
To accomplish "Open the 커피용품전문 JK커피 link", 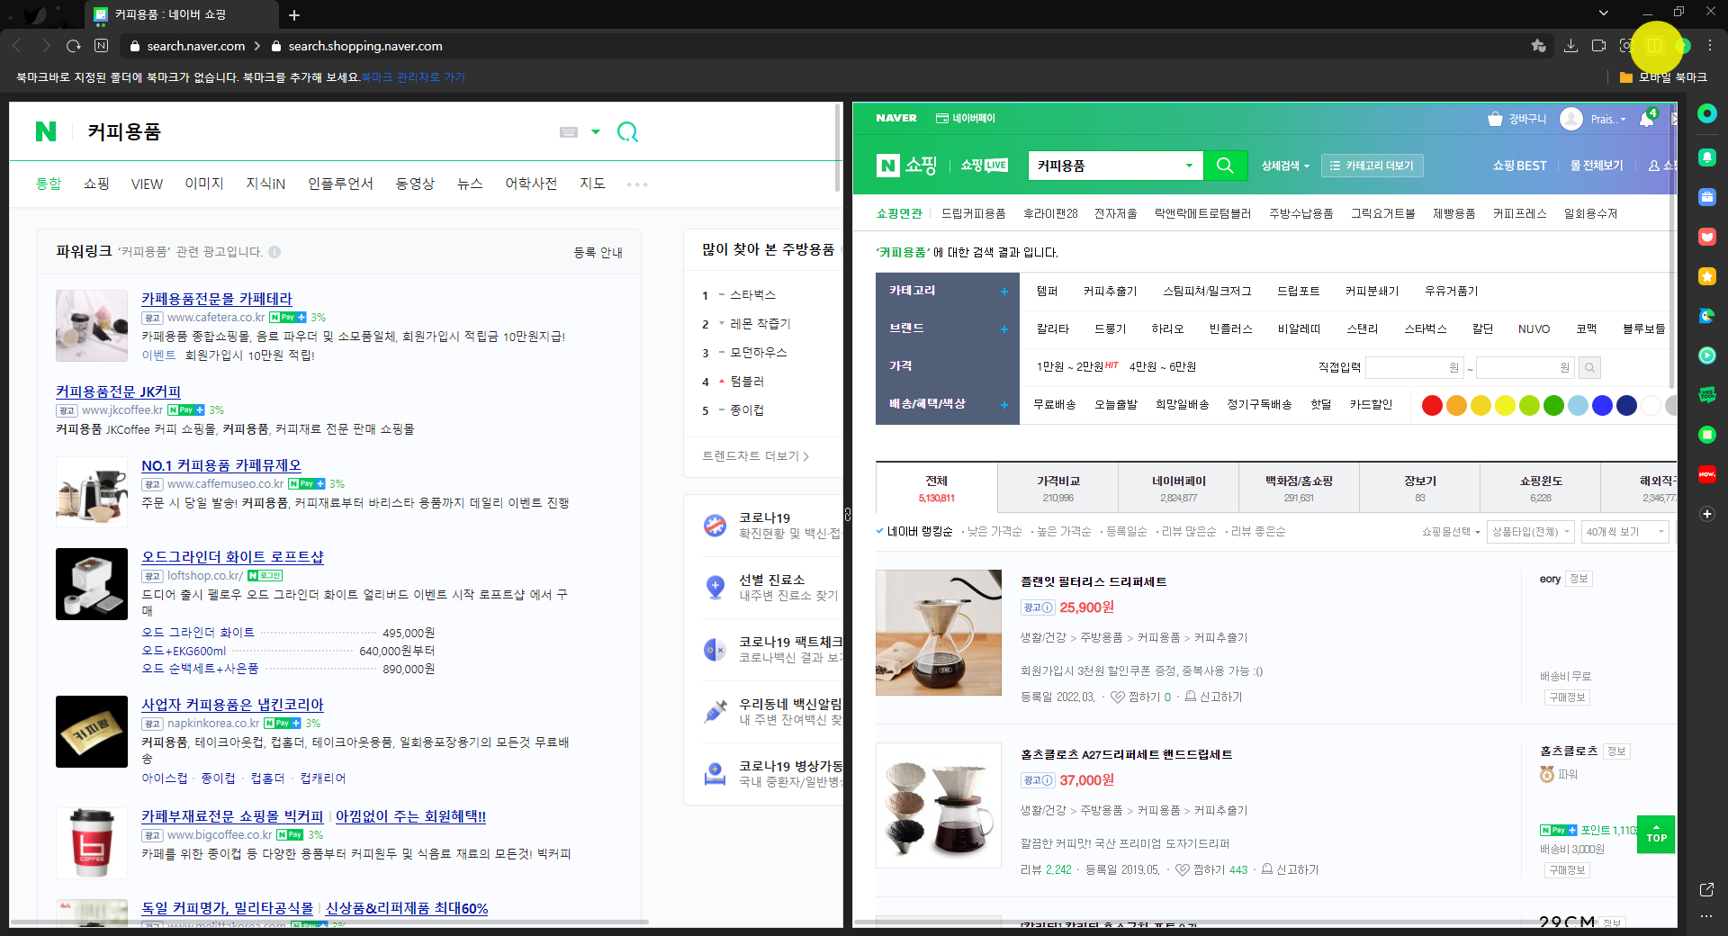I will [x=118, y=391].
